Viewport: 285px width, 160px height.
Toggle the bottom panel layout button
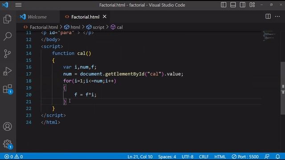(233, 5)
